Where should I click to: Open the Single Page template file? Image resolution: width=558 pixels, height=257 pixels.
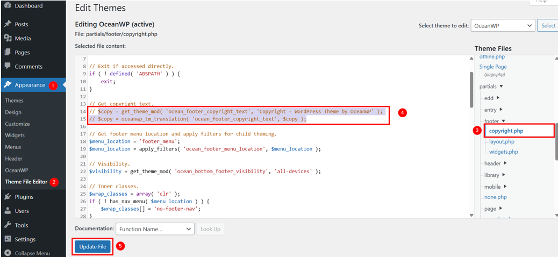click(x=493, y=67)
